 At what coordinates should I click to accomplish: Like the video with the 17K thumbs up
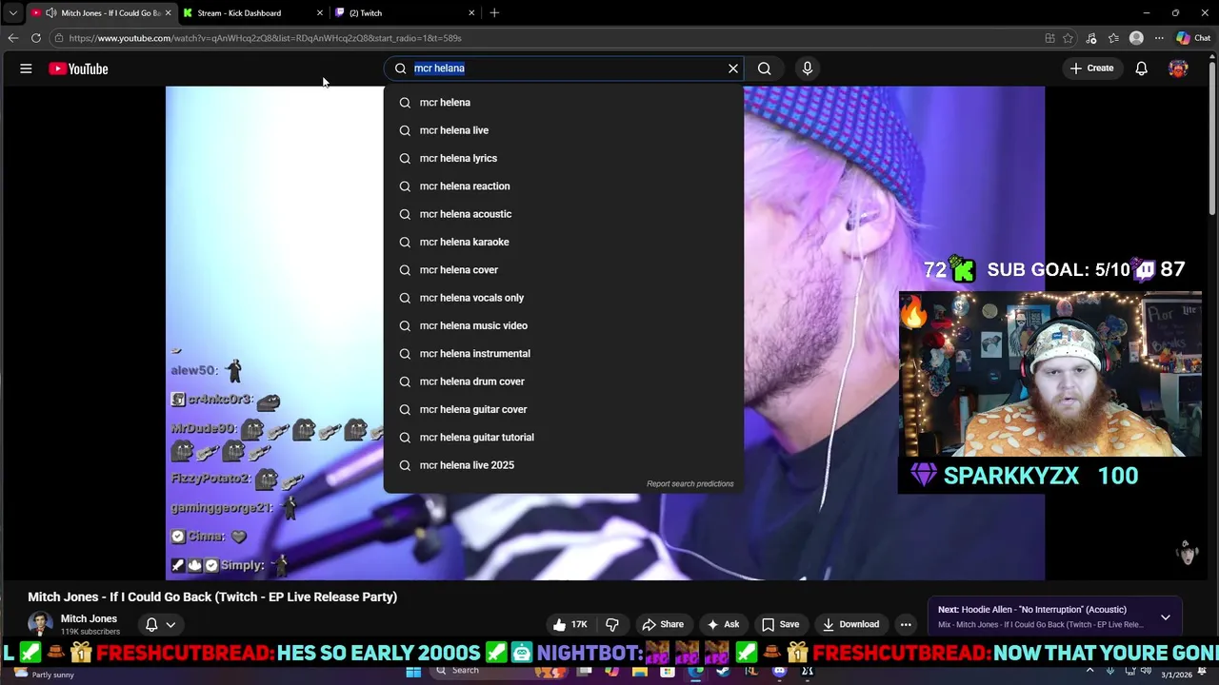point(570,624)
